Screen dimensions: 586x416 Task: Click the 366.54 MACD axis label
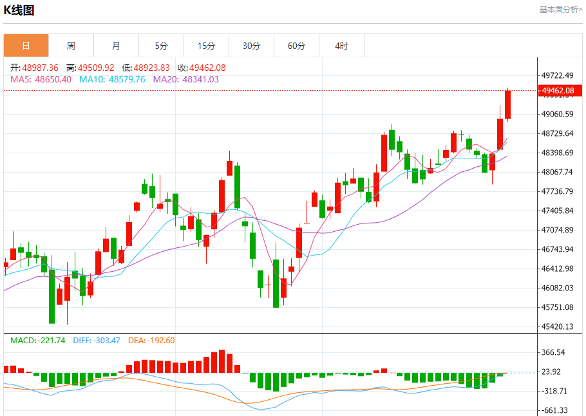pyautogui.click(x=554, y=352)
